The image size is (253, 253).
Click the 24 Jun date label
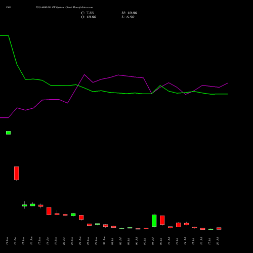[80, 241]
